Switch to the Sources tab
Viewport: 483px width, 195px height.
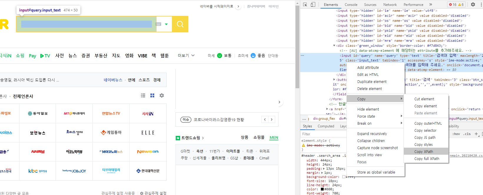coord(370,5)
